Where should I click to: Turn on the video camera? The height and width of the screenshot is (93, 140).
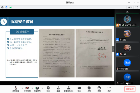coord(27,89)
